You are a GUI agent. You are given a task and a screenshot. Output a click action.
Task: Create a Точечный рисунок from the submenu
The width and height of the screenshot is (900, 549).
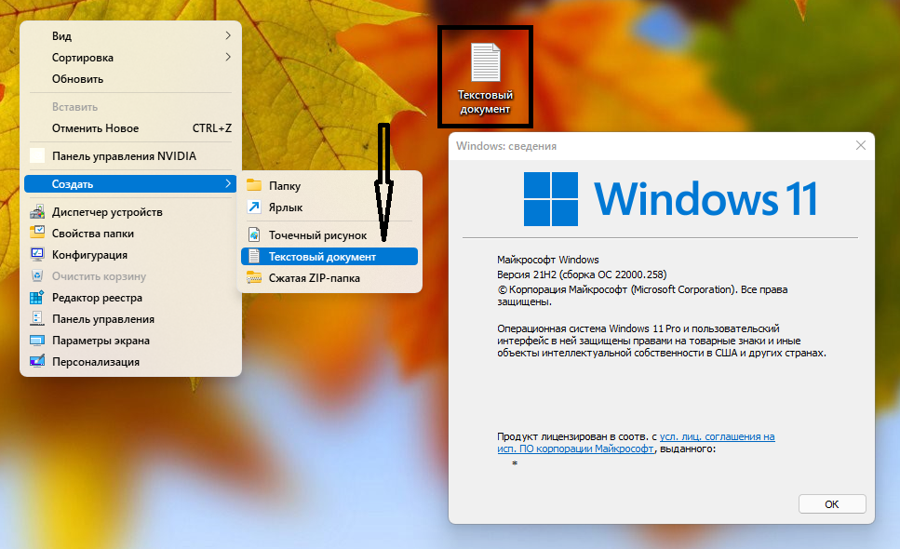(329, 234)
